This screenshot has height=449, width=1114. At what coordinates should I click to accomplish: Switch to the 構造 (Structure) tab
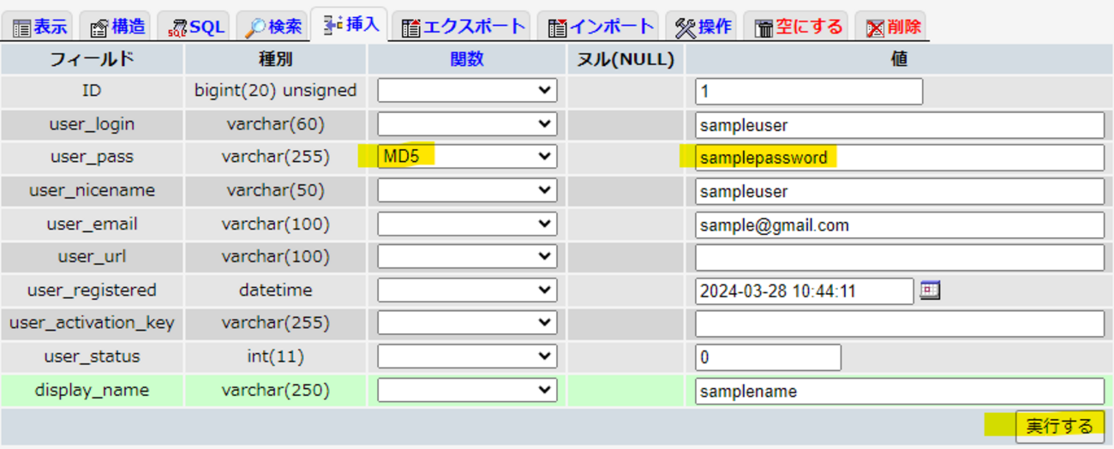point(117,27)
